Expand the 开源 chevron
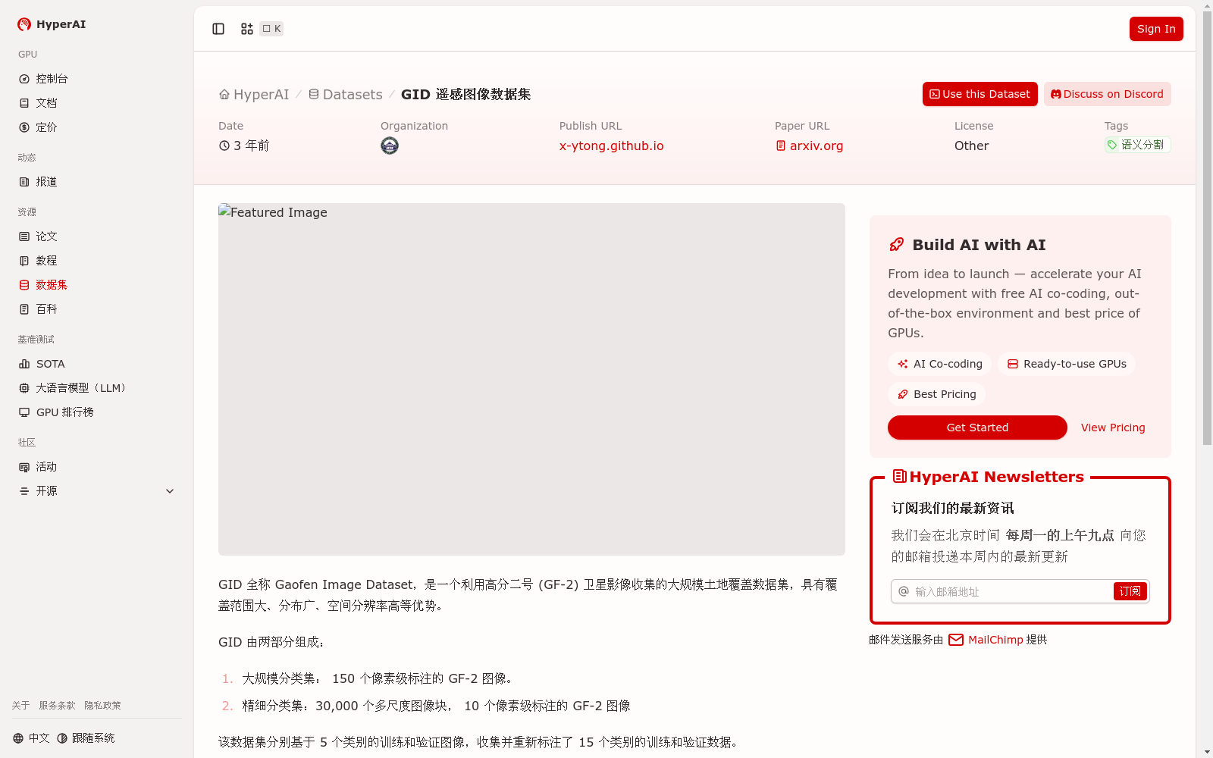The width and height of the screenshot is (1213, 758). (170, 491)
